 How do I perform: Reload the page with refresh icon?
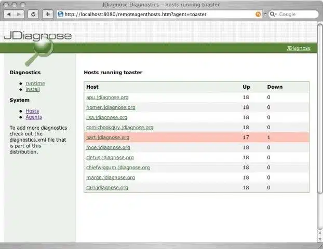coord(33,14)
